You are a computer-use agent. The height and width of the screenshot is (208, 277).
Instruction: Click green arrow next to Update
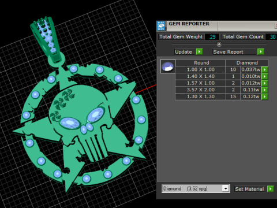(x=199, y=51)
